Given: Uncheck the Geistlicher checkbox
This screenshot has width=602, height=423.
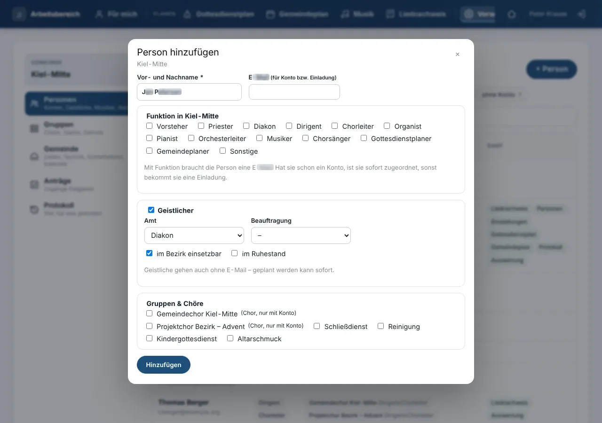Looking at the screenshot, I should point(151,210).
